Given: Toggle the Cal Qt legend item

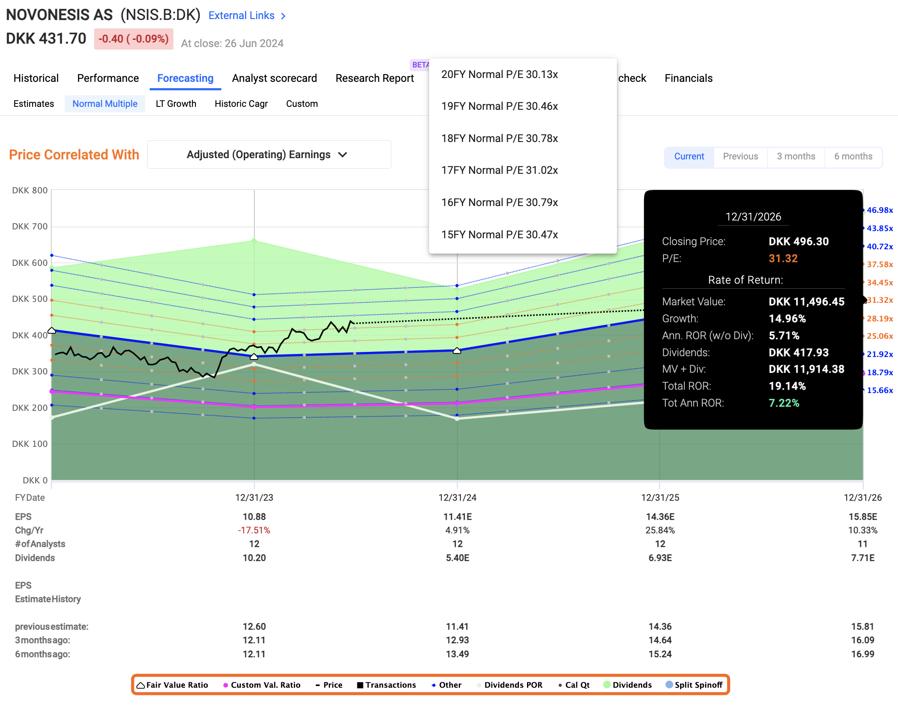Looking at the screenshot, I should point(574,685).
